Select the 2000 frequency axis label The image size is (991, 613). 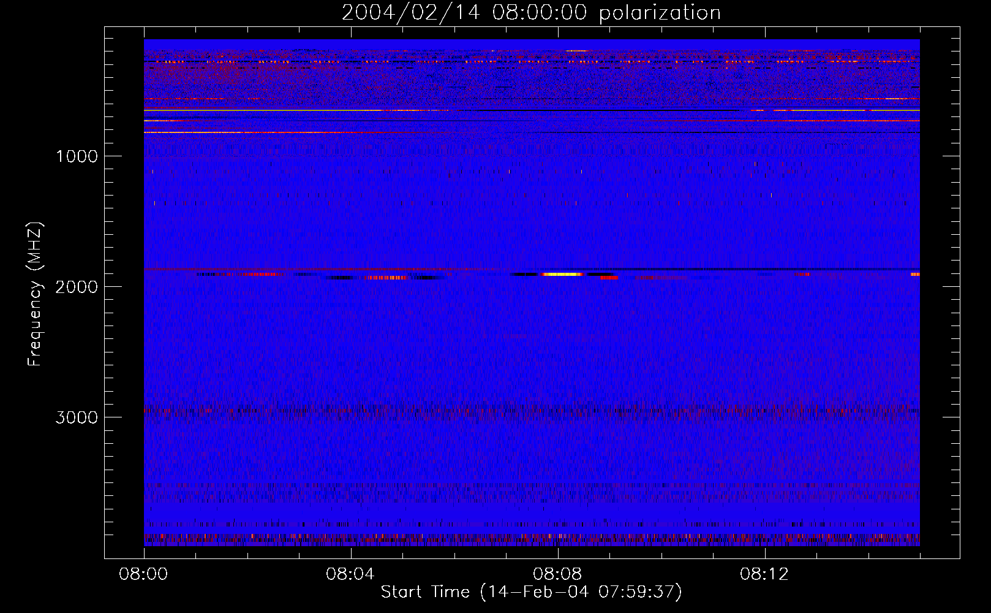tap(77, 287)
